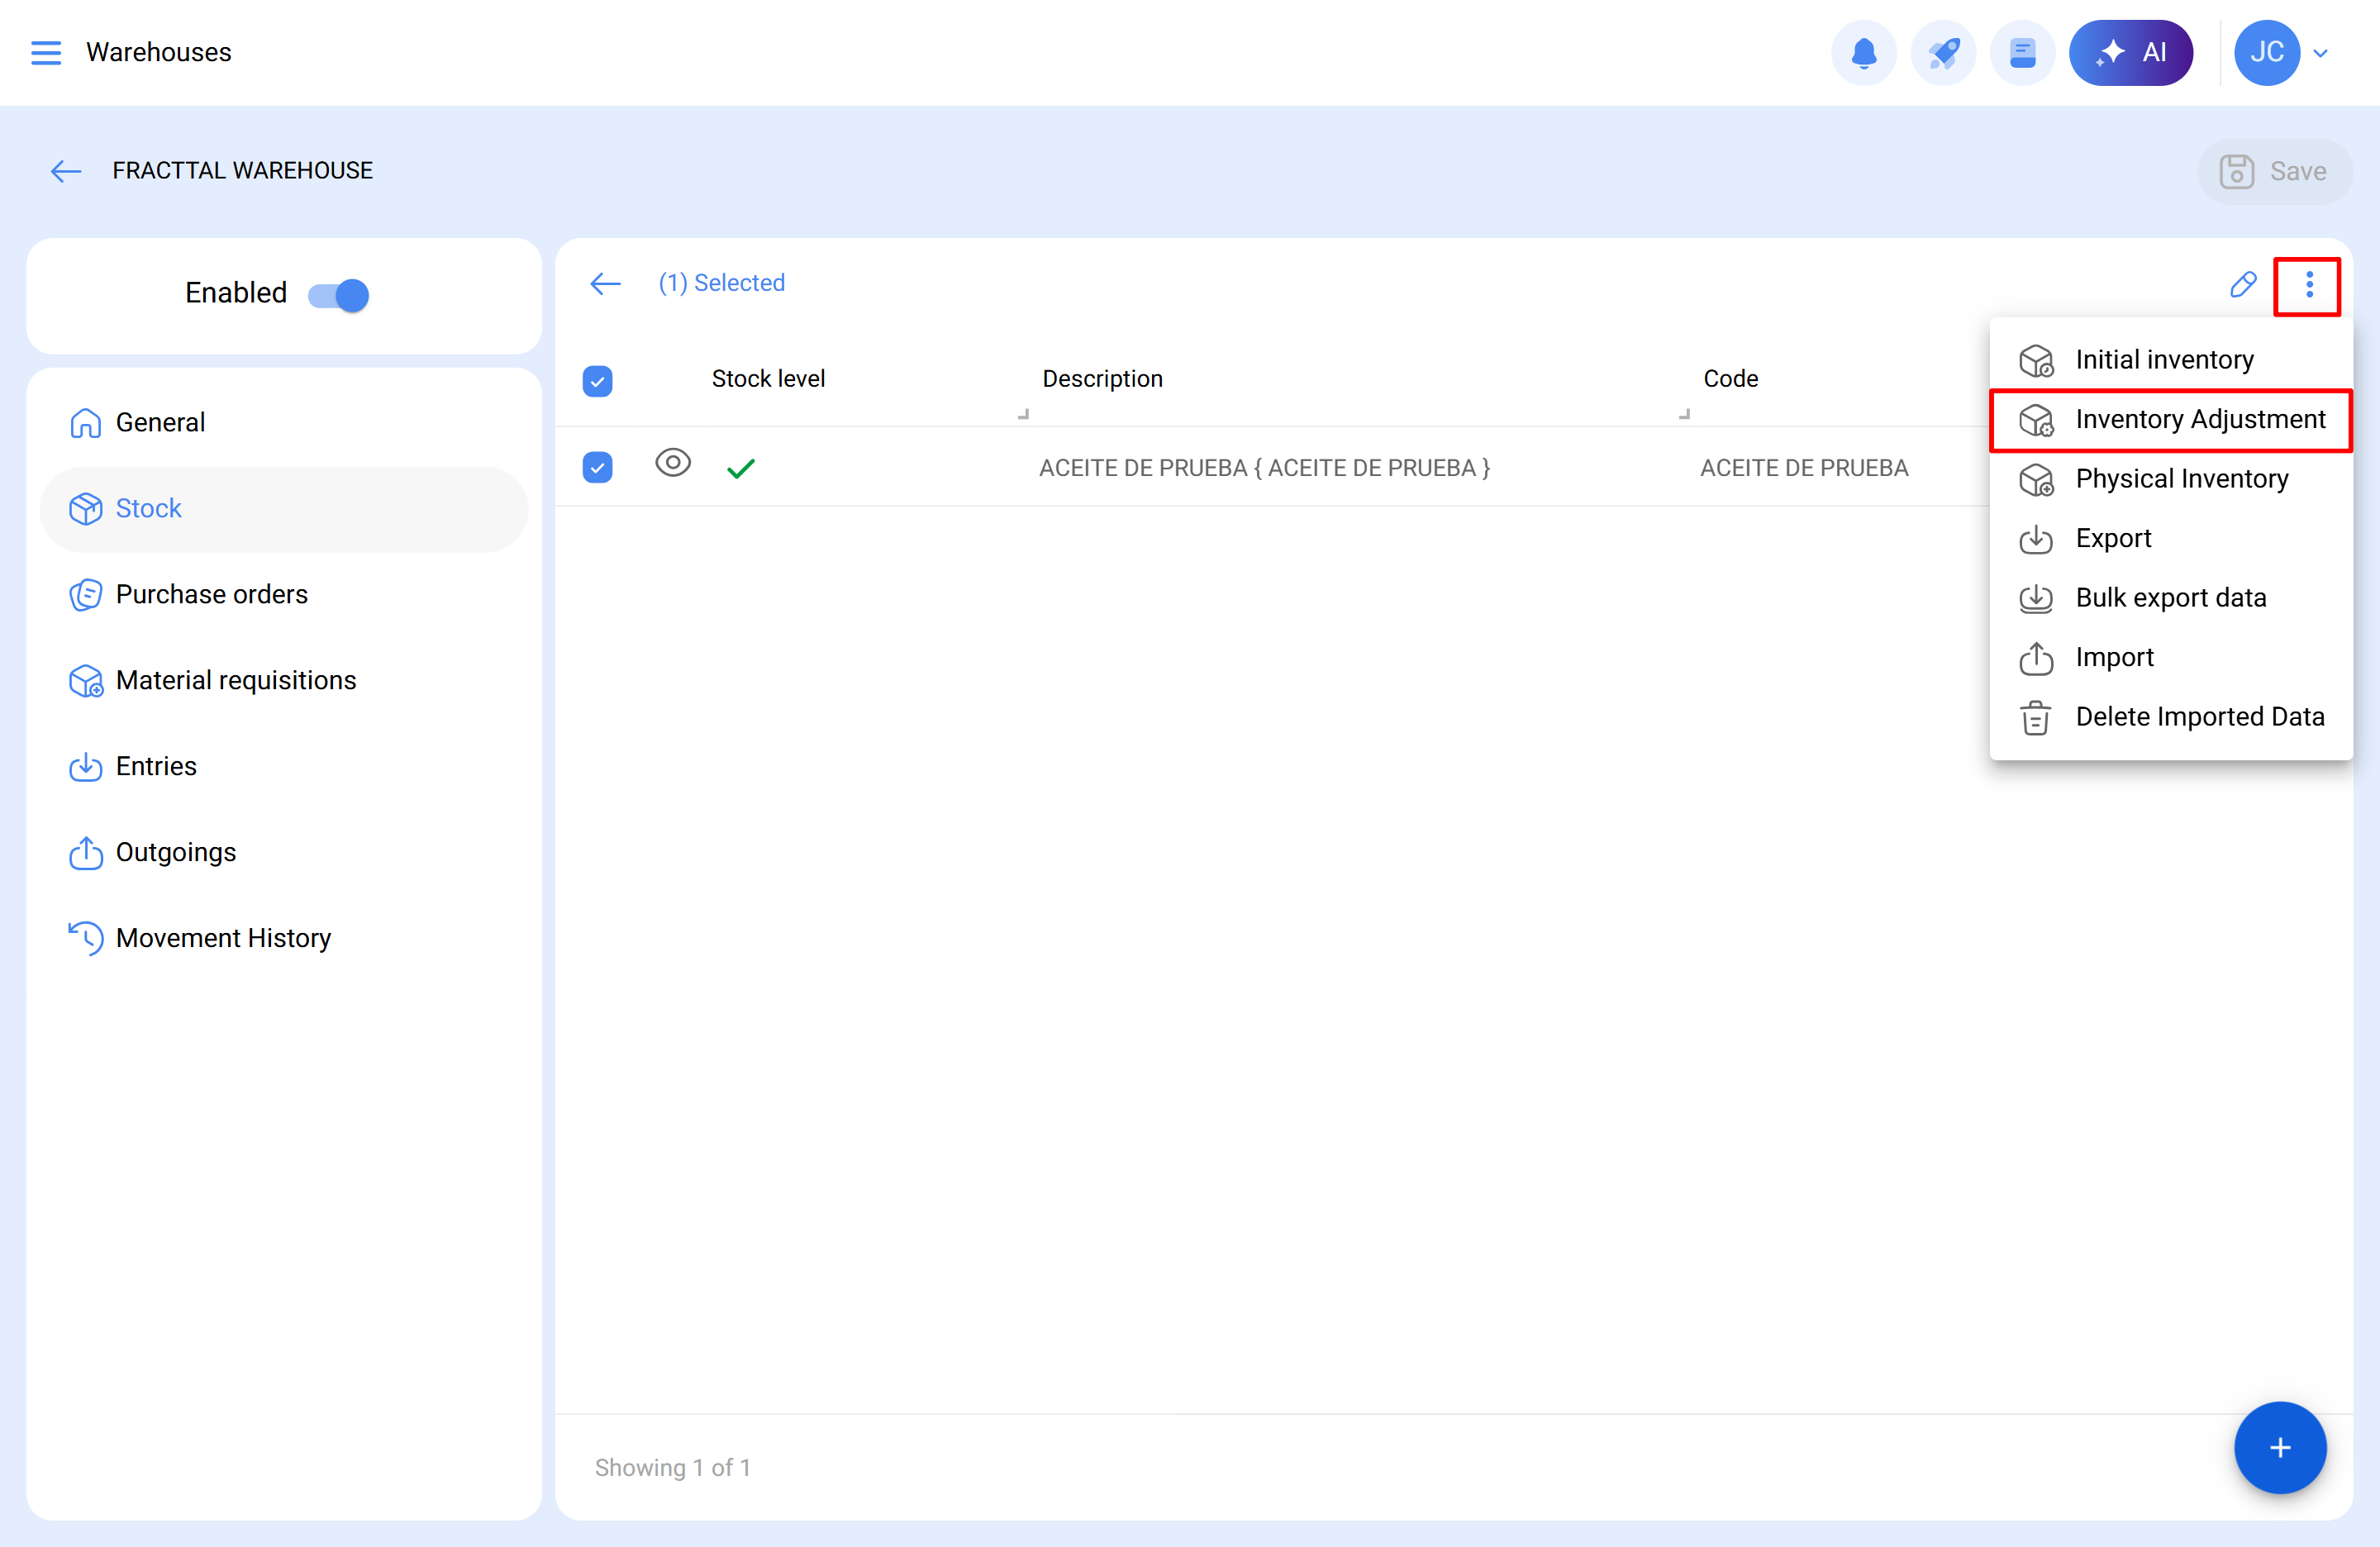The height and width of the screenshot is (1547, 2380).
Task: Click the eye view icon in the row
Action: [673, 463]
